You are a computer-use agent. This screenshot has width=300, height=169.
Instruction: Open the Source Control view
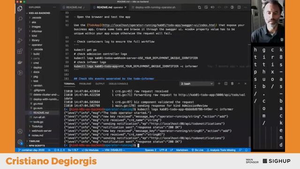pos(20,30)
